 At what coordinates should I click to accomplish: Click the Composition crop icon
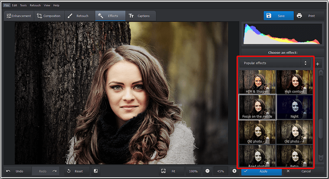coord(39,16)
